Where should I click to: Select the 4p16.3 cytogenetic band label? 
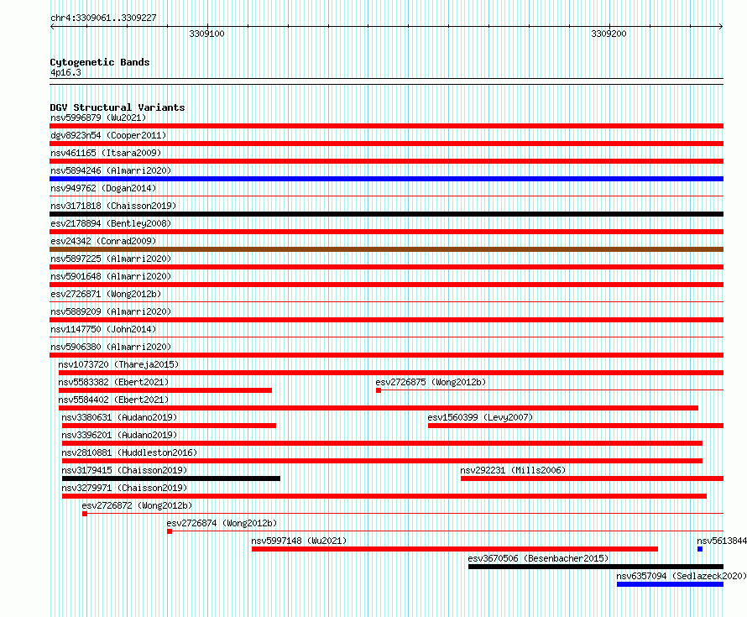[65, 73]
